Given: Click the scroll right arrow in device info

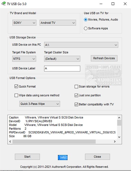Looking at the screenshot, I should (x=115, y=142).
